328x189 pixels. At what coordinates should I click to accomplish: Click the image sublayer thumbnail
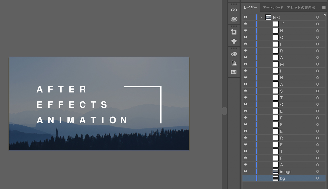coord(276,171)
